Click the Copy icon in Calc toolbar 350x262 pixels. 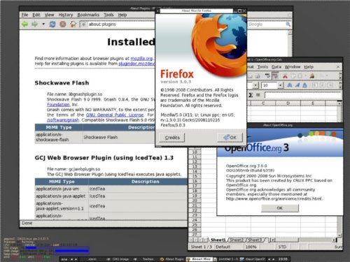(x=293, y=75)
